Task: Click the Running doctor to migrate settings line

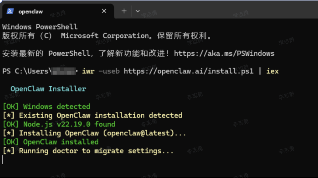Action: pyautogui.click(x=88, y=151)
